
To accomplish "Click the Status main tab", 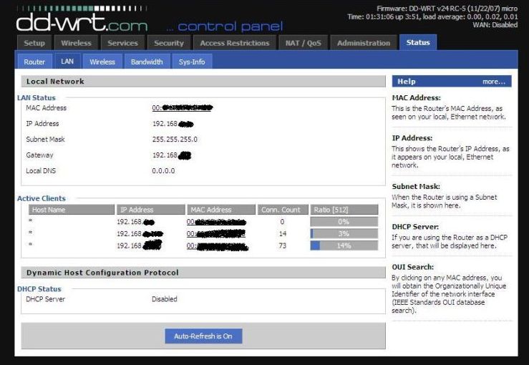I will [418, 42].
